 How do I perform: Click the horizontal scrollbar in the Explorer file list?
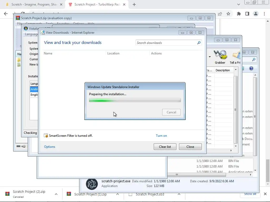pos(196,175)
